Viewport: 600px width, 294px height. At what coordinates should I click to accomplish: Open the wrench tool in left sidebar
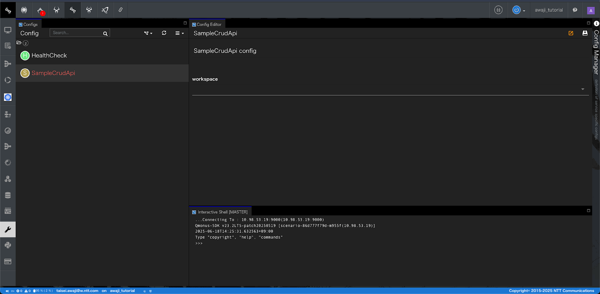coord(8,229)
